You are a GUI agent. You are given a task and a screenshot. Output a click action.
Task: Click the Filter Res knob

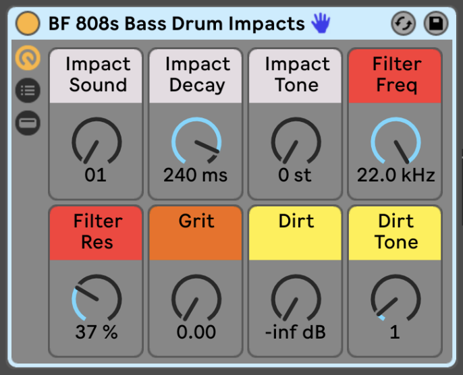coord(97,298)
